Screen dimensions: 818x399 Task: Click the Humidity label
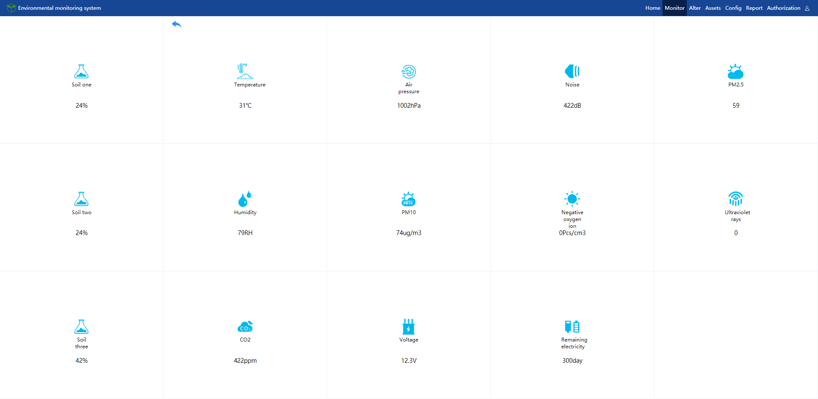tap(245, 212)
